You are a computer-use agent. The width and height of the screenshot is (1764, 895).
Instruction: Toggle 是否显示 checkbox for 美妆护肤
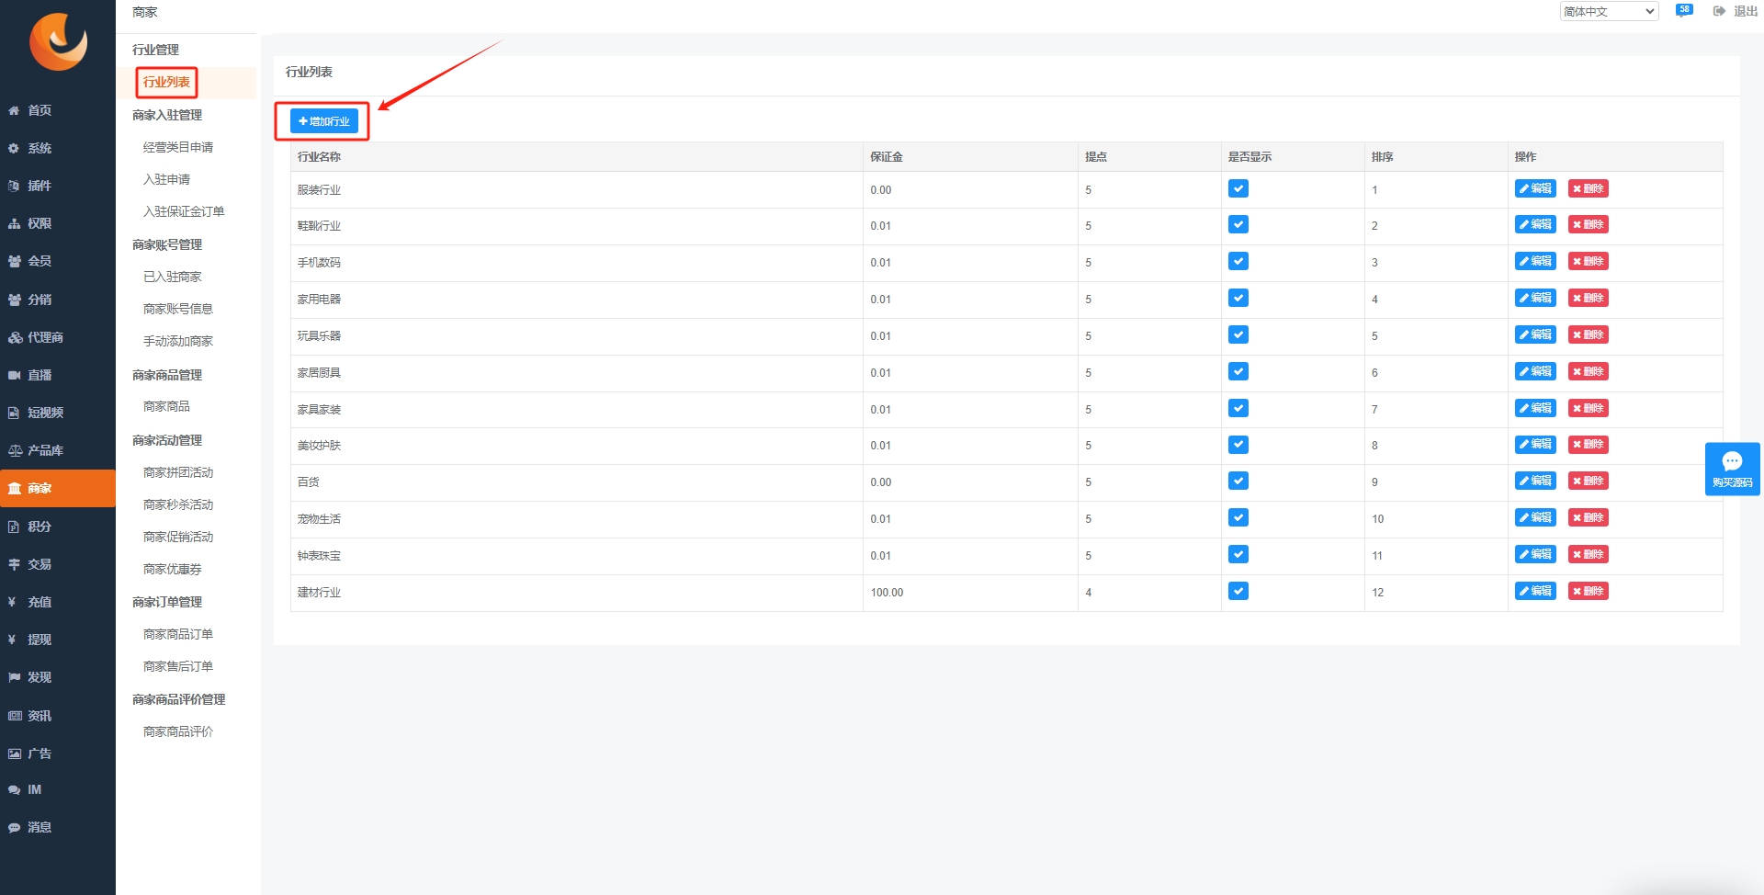point(1238,445)
